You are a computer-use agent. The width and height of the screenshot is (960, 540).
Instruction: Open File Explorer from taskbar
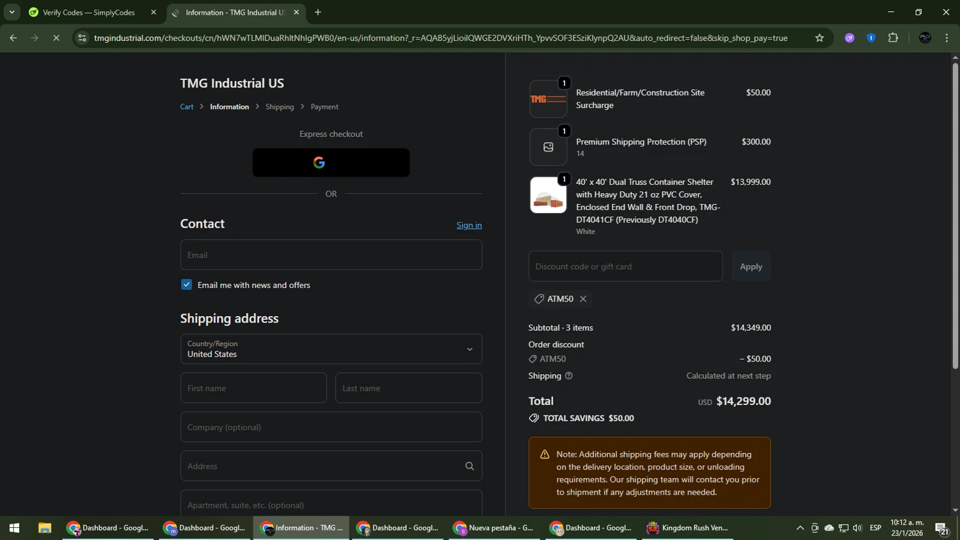click(44, 528)
